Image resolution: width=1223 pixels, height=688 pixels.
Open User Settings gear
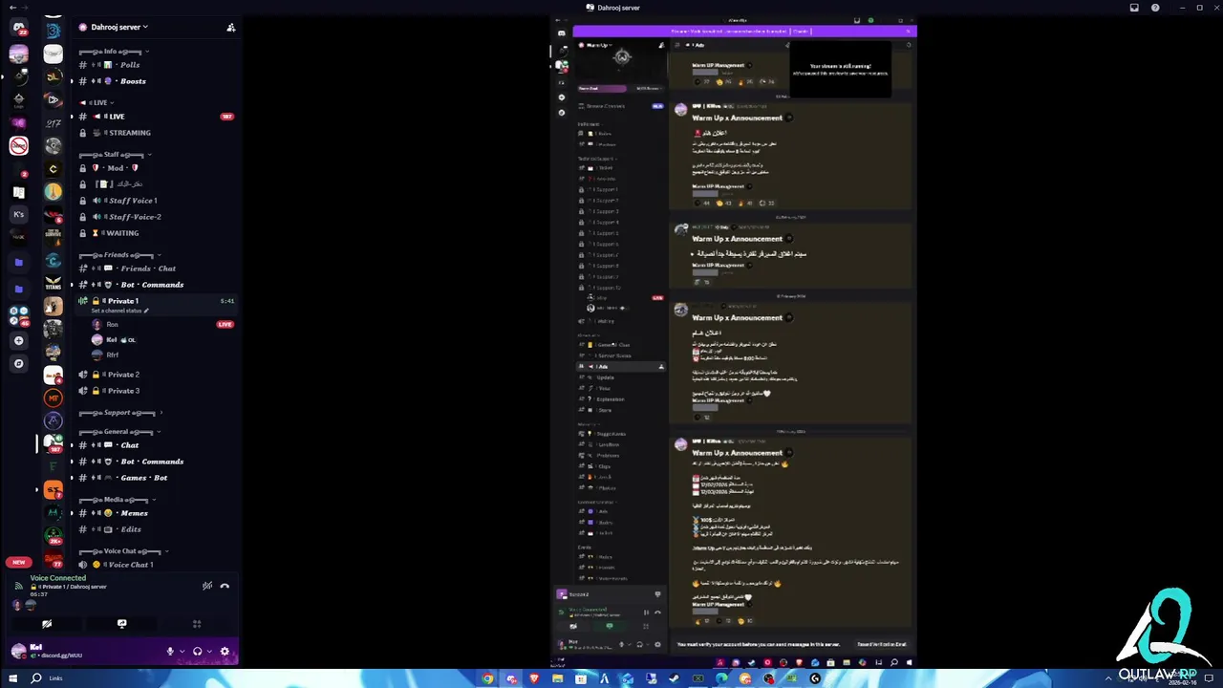(x=225, y=652)
